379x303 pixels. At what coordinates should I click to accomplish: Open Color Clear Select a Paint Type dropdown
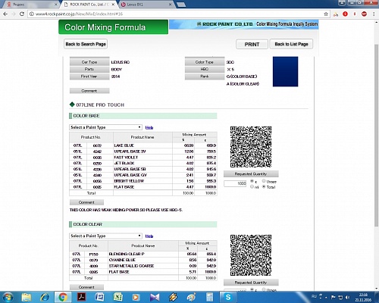pos(105,236)
